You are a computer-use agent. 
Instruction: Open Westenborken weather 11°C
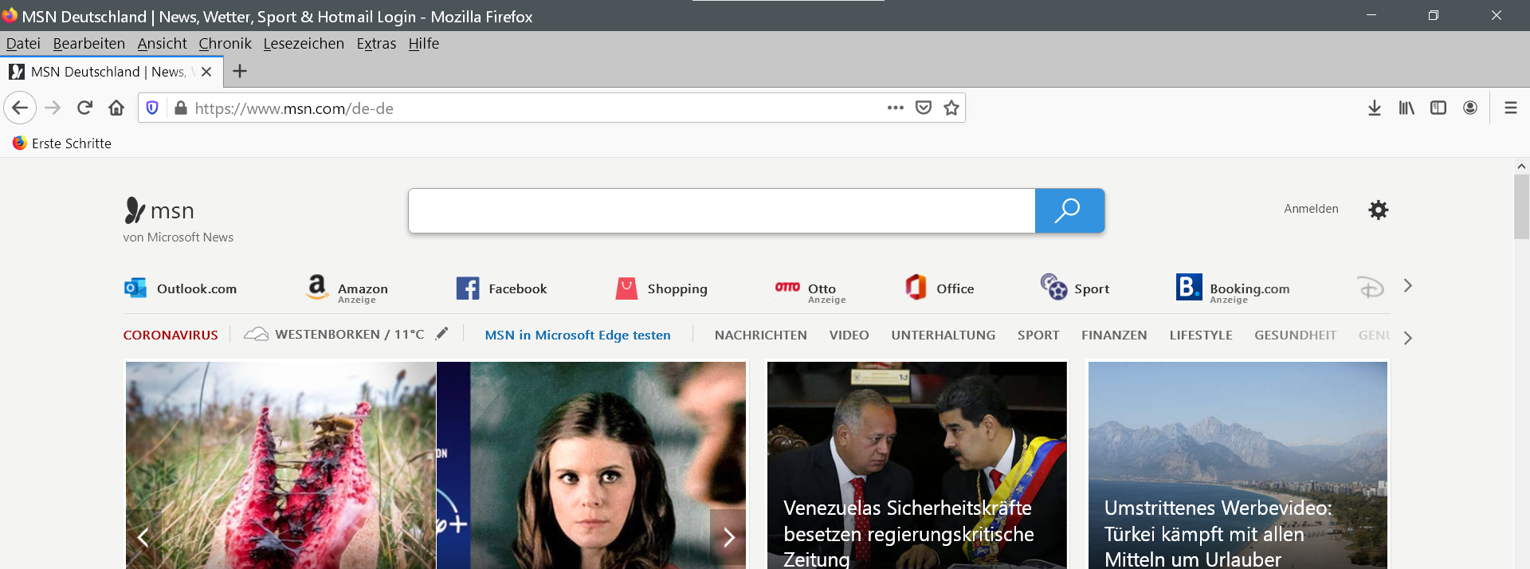(x=334, y=334)
